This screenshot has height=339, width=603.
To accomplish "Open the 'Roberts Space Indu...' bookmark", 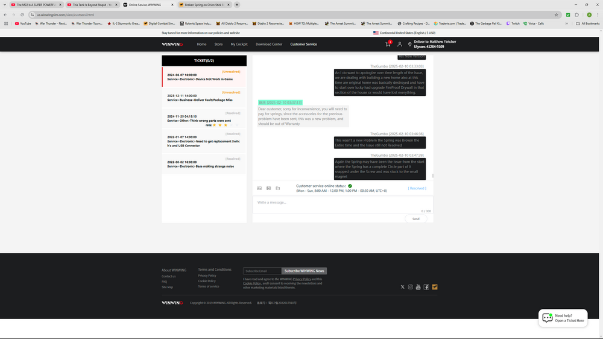I will point(195,24).
